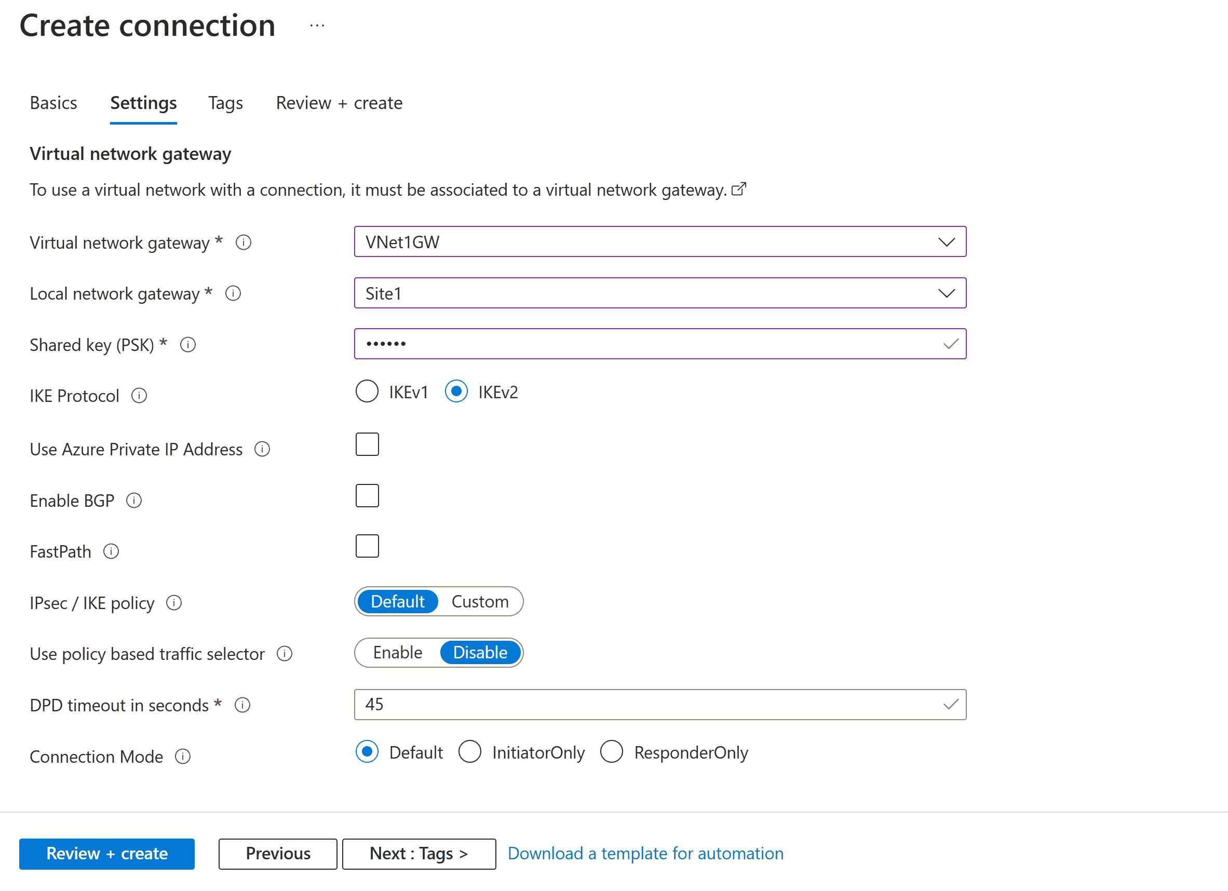The width and height of the screenshot is (1228, 891).
Task: Click info icon for DPD timeout in seconds
Action: pyautogui.click(x=242, y=705)
